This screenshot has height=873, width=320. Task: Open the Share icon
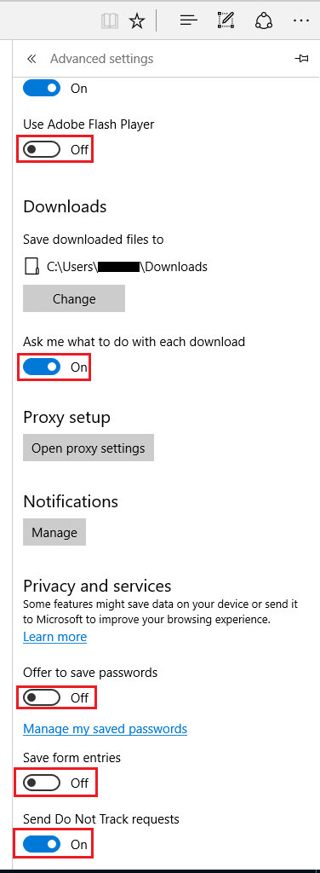tap(262, 20)
